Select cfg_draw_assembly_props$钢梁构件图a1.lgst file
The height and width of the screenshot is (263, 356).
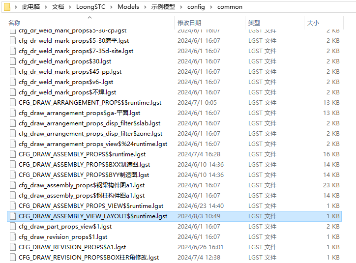[82, 185]
